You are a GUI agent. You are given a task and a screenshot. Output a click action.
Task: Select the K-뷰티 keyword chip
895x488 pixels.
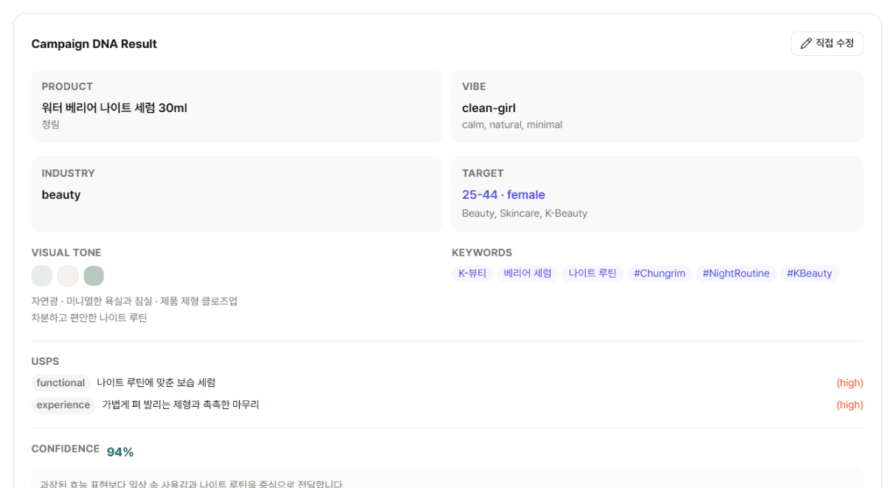(x=472, y=273)
